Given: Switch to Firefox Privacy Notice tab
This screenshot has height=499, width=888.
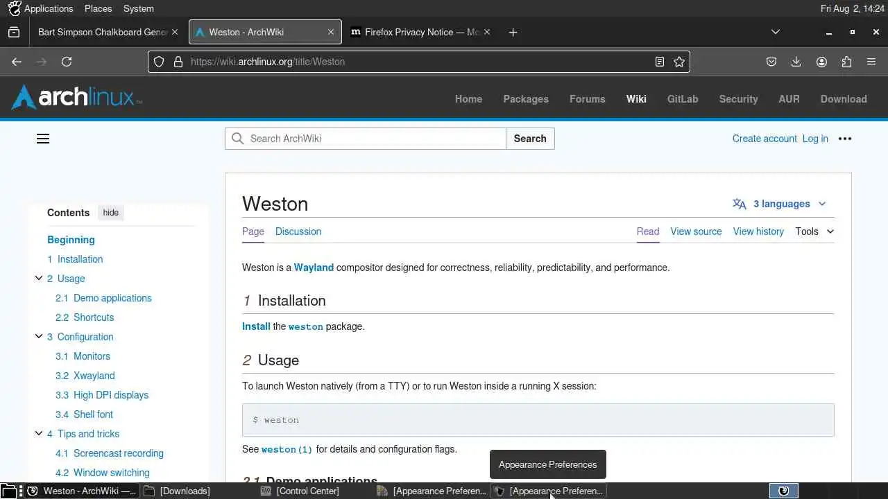Looking at the screenshot, I should click(421, 32).
